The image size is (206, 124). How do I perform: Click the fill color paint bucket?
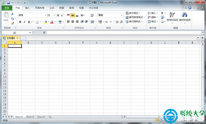point(46,22)
